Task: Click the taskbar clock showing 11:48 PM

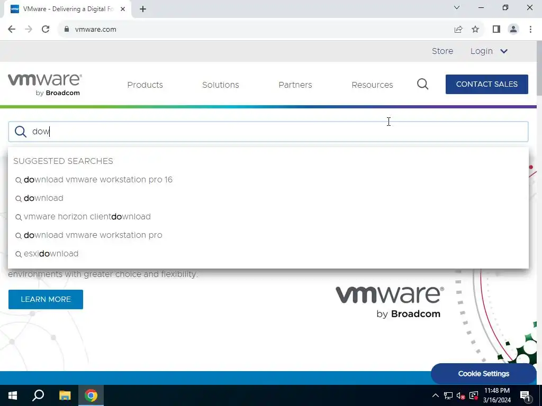Action: point(496,395)
